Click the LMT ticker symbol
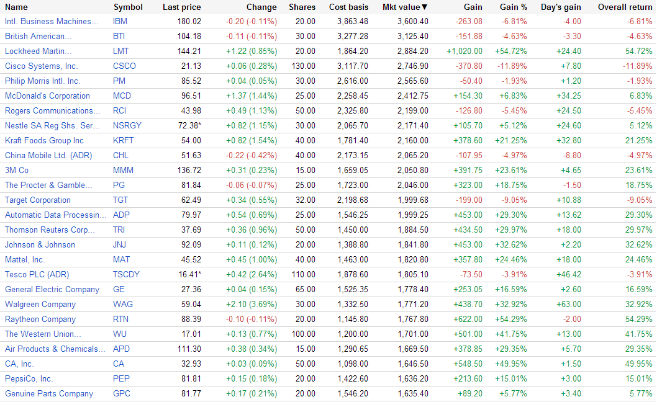Viewport: 662px width, 402px height. pos(120,51)
